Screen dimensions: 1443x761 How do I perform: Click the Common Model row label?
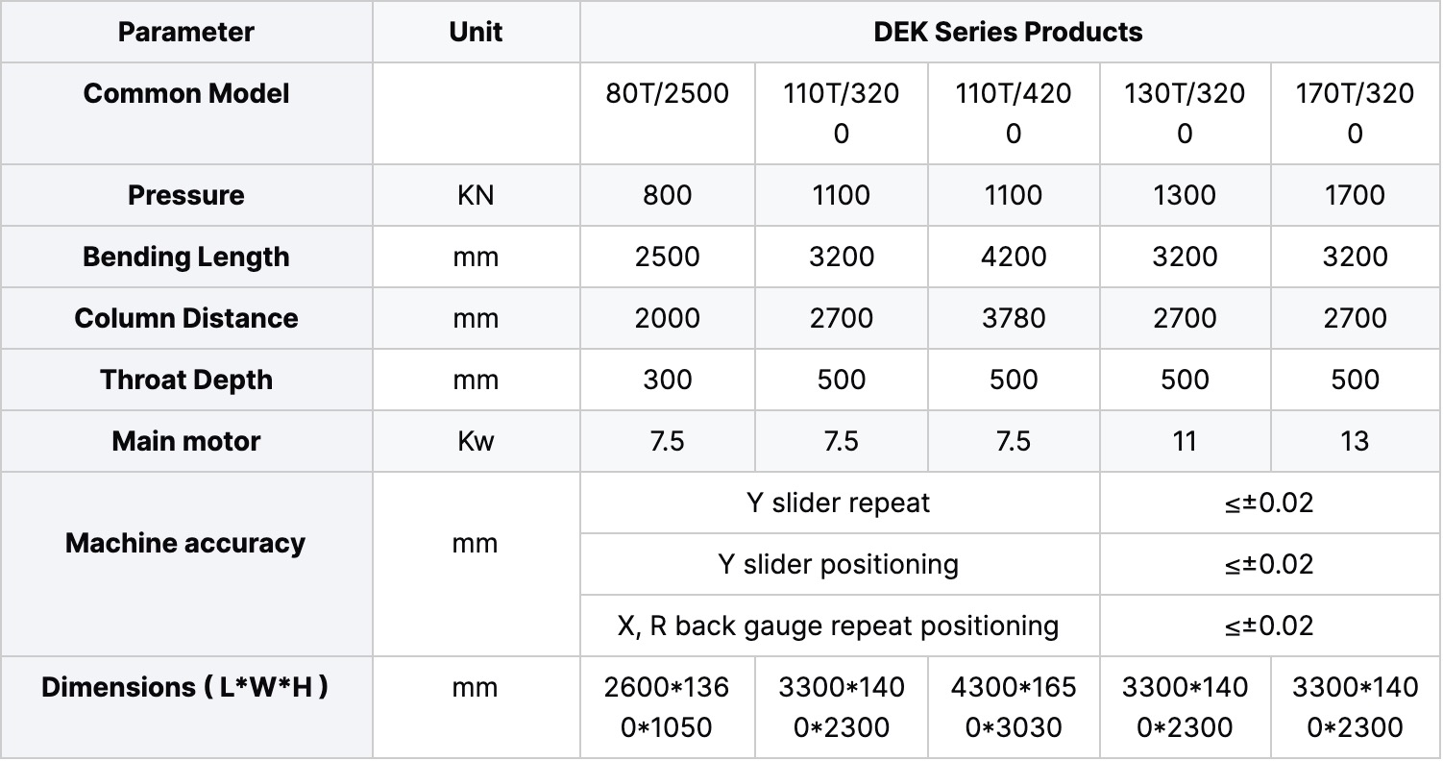coord(186,93)
